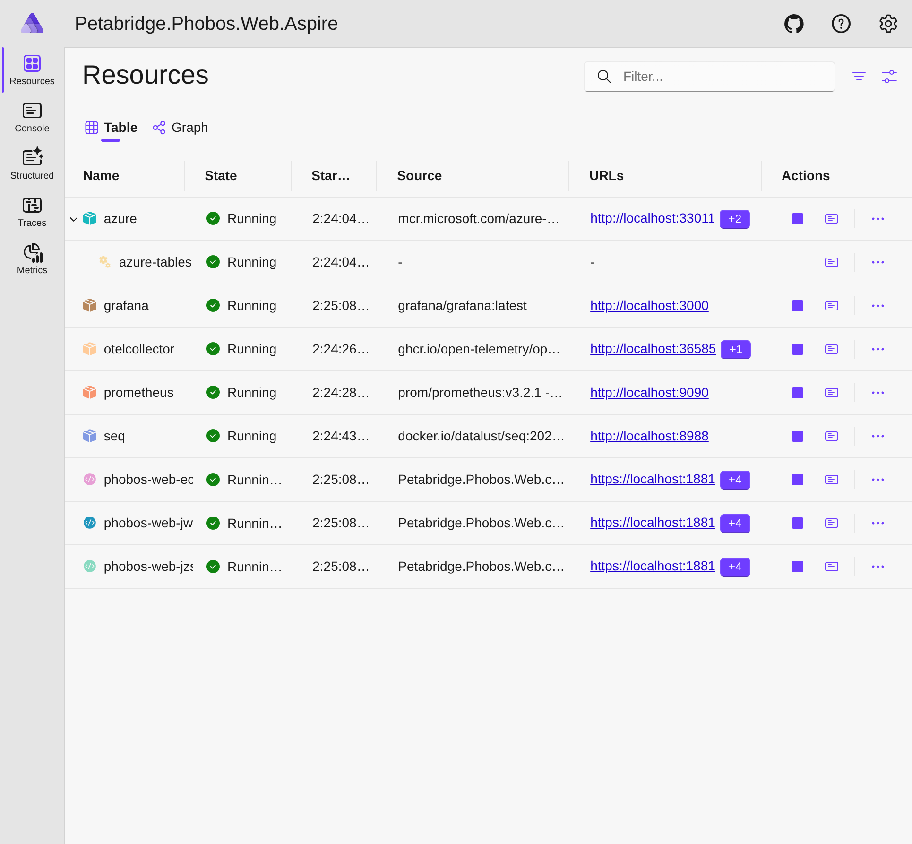The width and height of the screenshot is (912, 844).
Task: Open the phobos-web-jw https://localhost:1881 link
Action: click(x=653, y=523)
